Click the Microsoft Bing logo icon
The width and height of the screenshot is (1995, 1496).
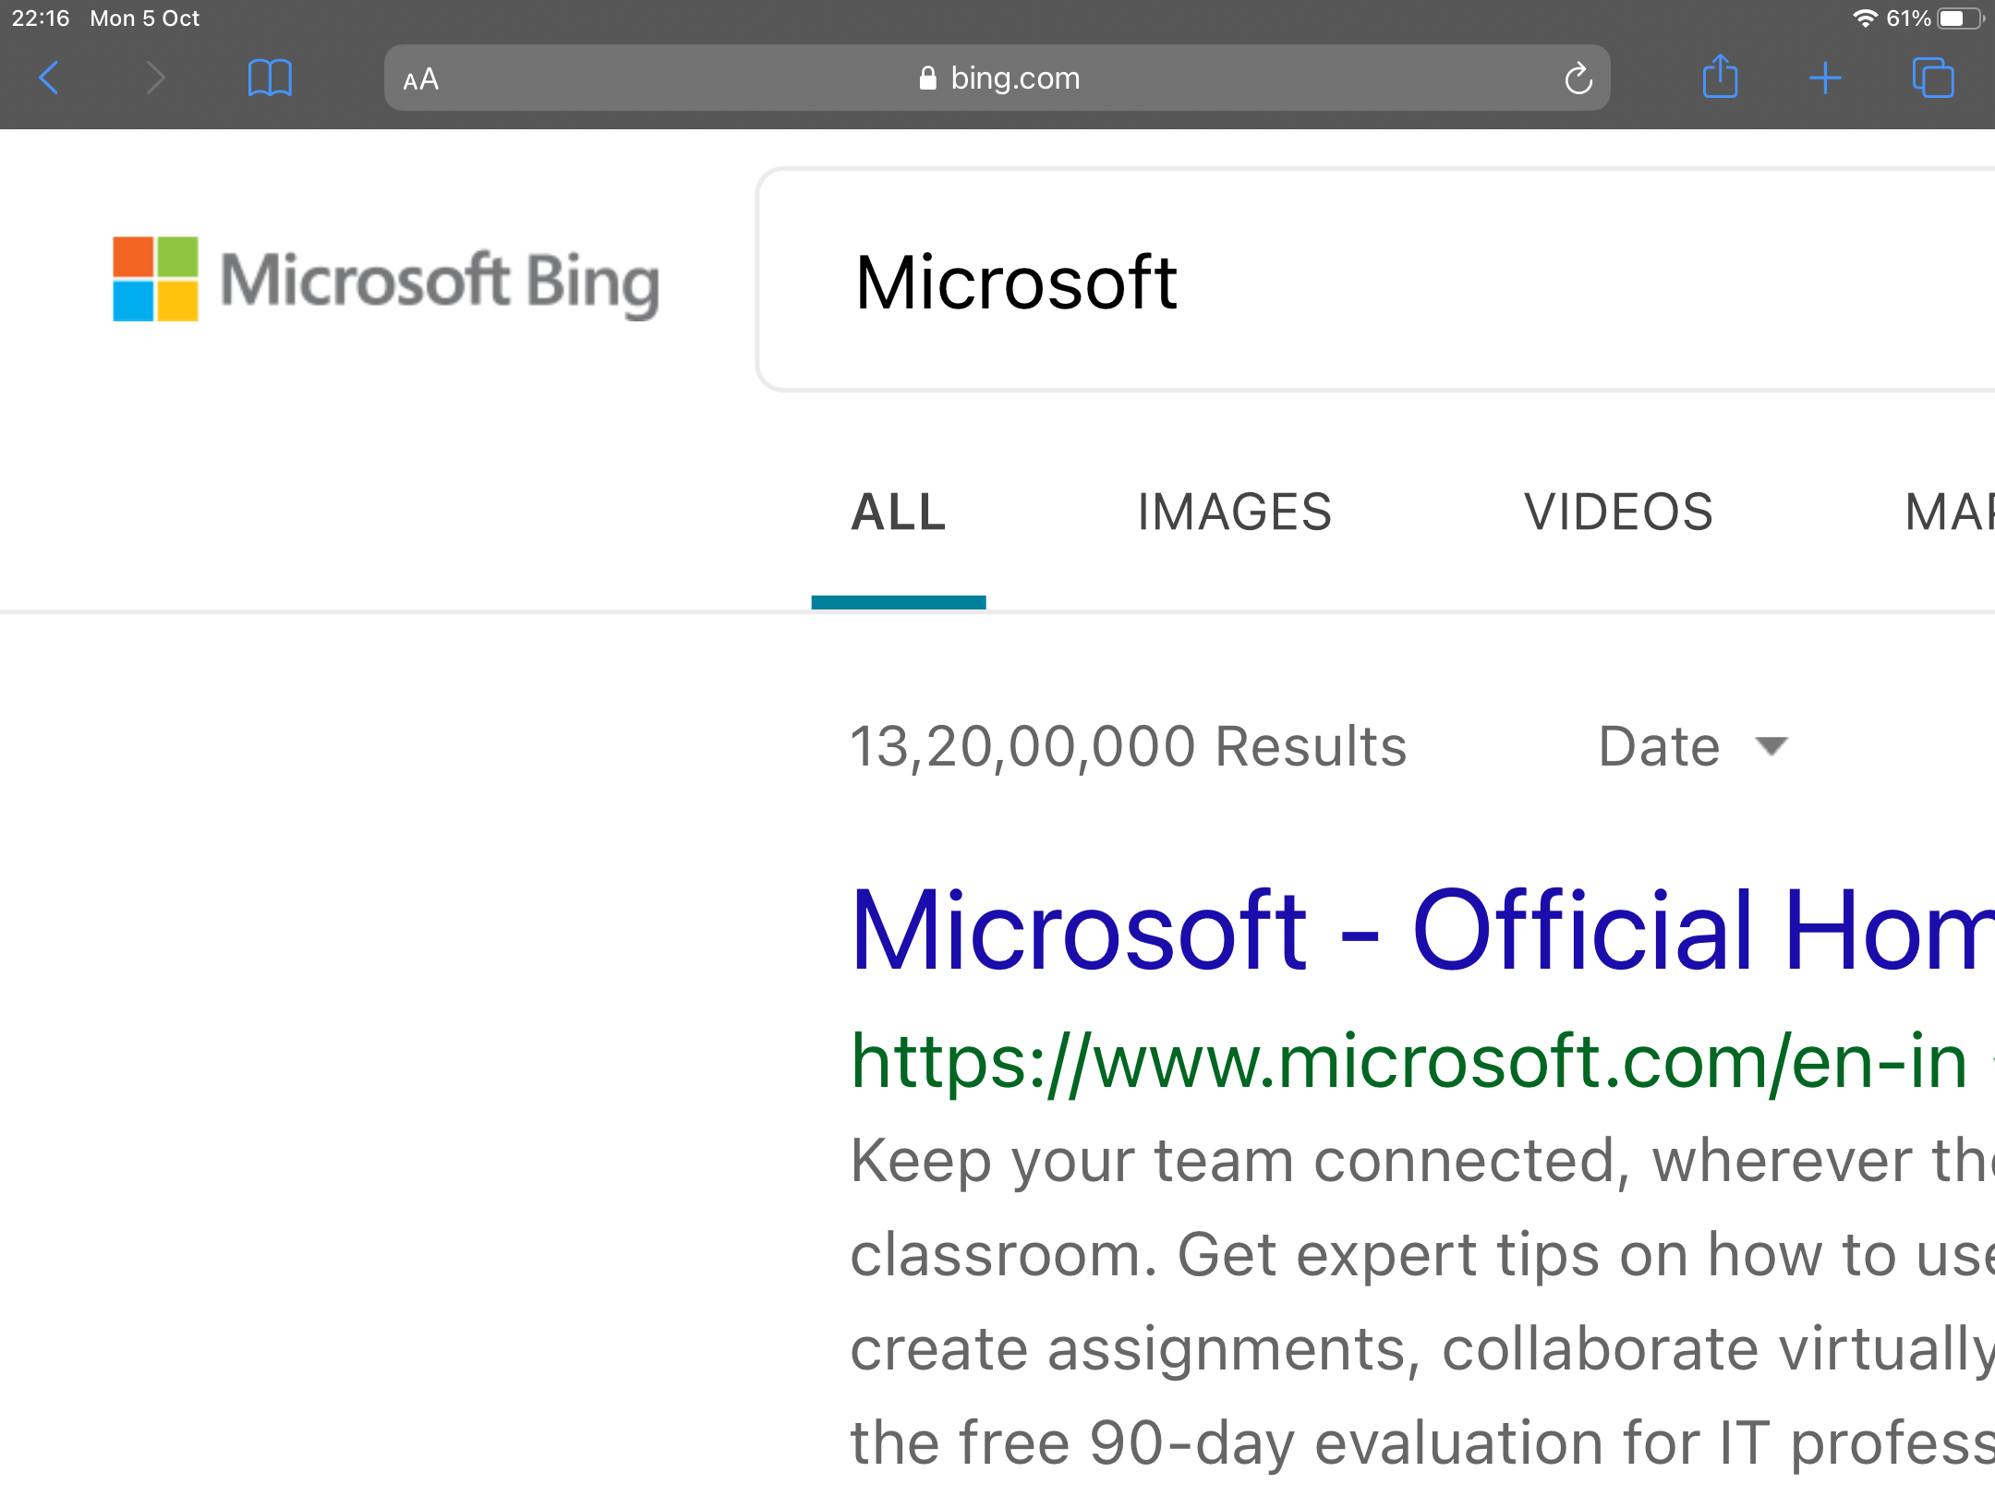point(157,282)
